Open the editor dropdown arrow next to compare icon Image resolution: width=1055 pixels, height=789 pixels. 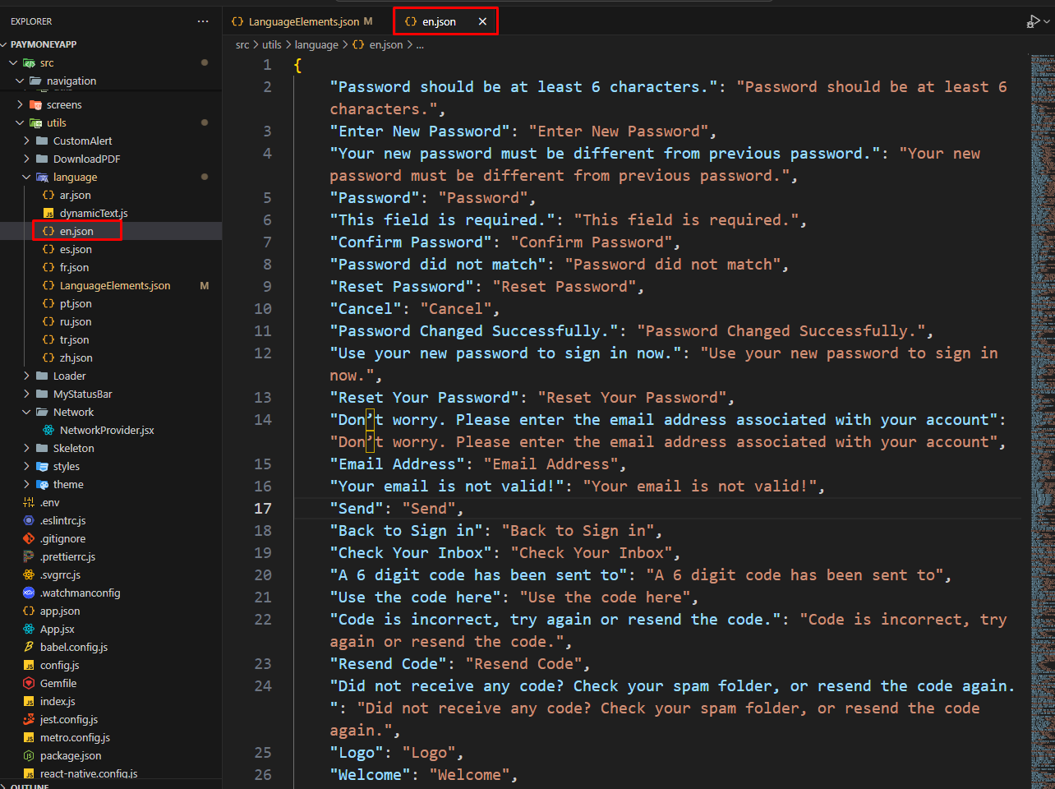1047,21
